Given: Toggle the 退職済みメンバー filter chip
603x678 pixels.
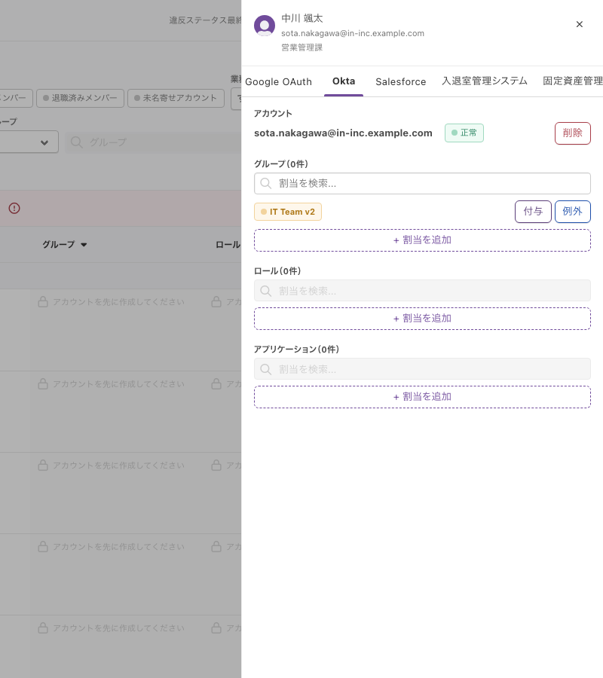Looking at the screenshot, I should pyautogui.click(x=80, y=98).
